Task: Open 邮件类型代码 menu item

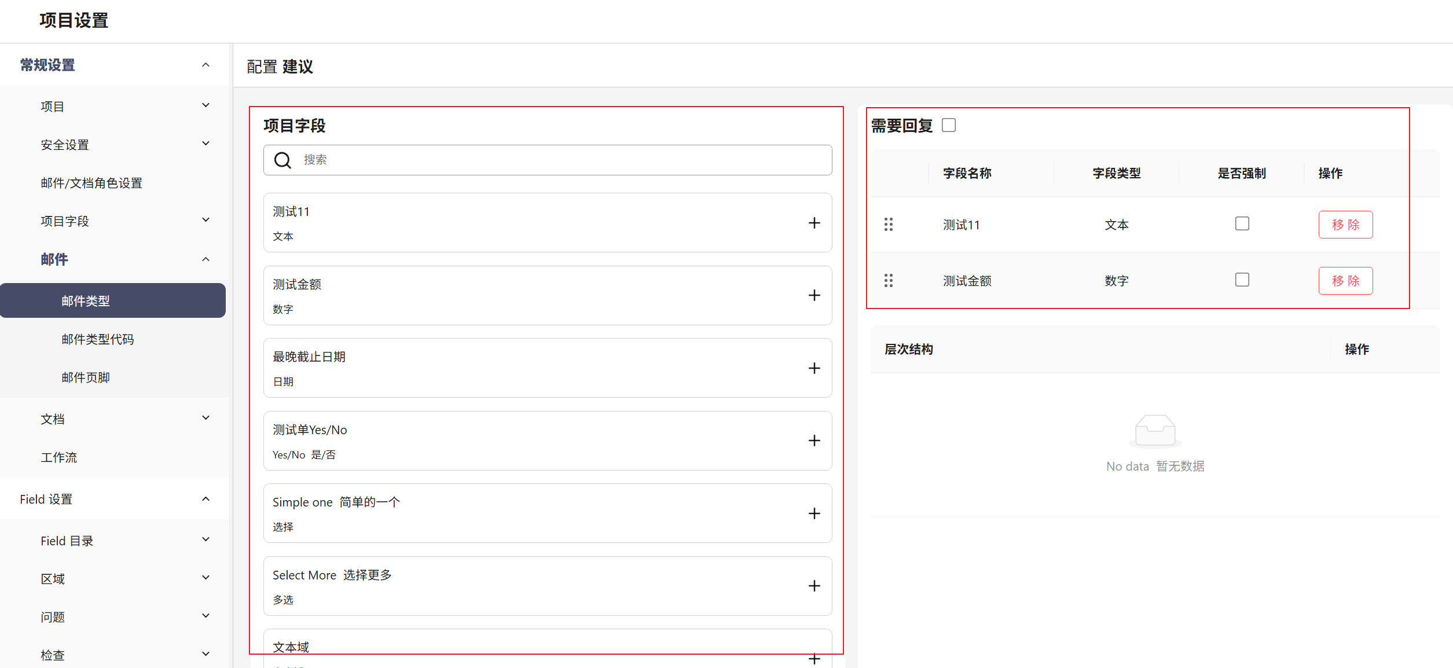Action: point(97,339)
